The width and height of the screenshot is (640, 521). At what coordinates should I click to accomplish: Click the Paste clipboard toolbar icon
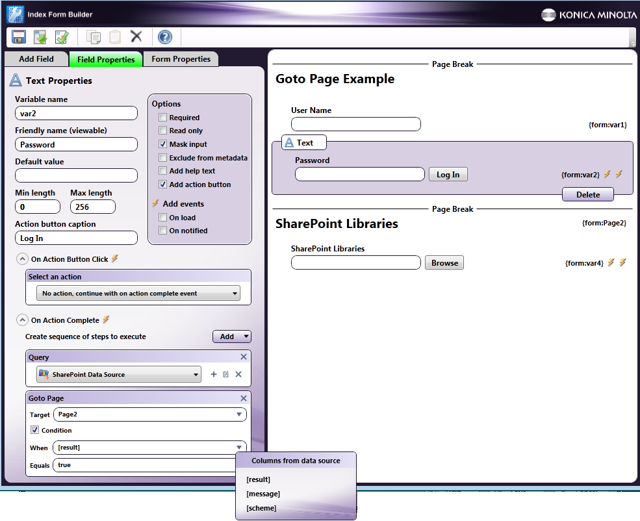click(x=115, y=37)
